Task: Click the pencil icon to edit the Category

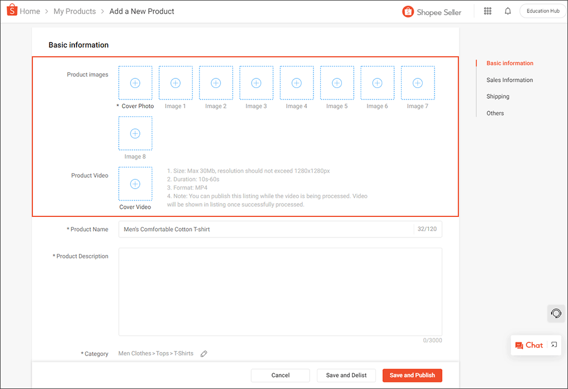Action: (x=204, y=353)
